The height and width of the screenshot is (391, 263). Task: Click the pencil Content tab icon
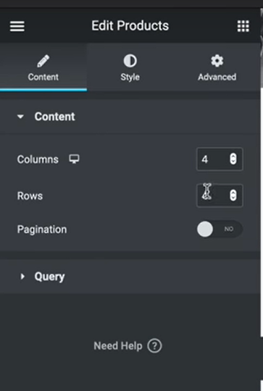tap(43, 61)
